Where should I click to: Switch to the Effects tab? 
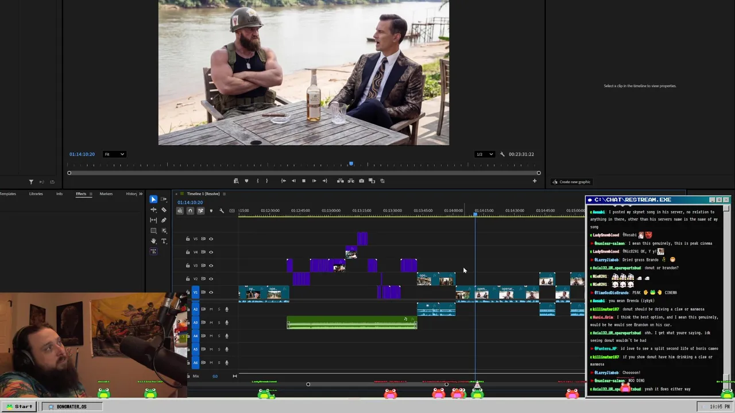point(81,194)
